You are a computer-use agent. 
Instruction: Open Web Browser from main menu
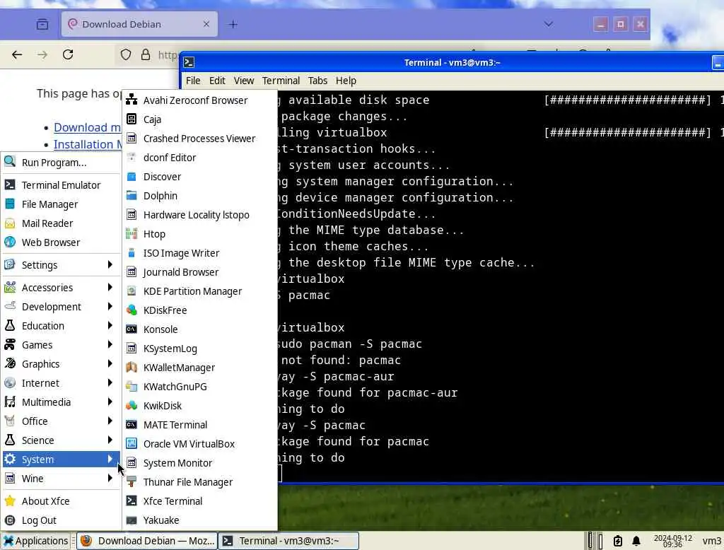click(61, 242)
